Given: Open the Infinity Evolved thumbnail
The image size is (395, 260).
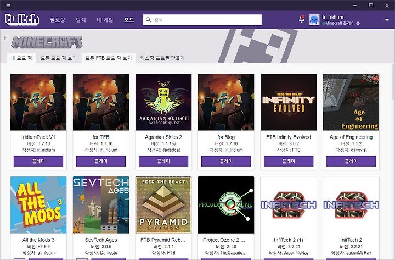Looking at the screenshot, I should click(289, 102).
